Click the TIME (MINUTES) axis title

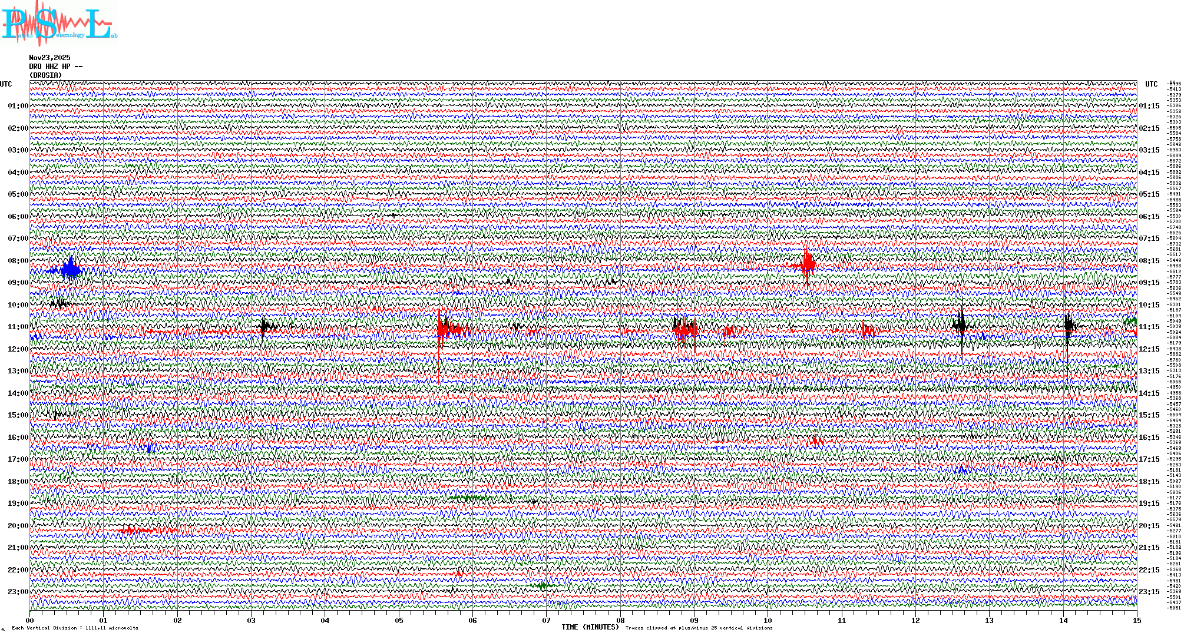[590, 627]
